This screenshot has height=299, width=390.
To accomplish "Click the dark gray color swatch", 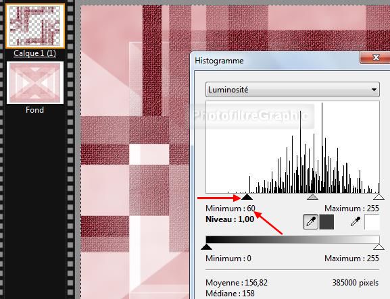I will (326, 222).
